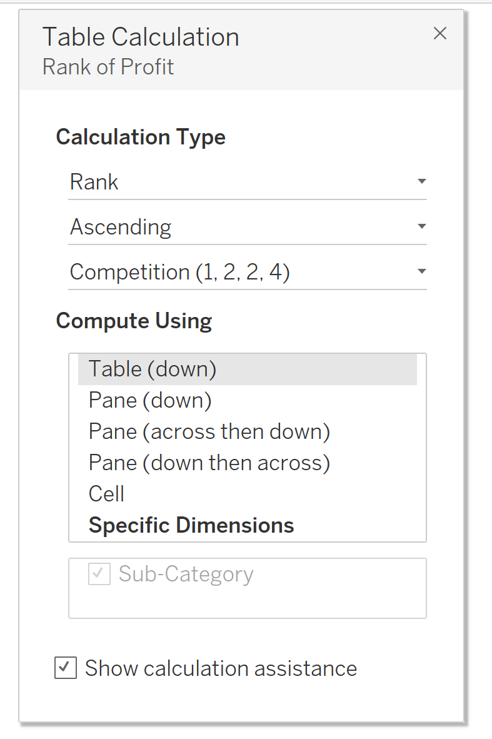Click the Table Calculation title header
This screenshot has width=492, height=739.
click(141, 38)
